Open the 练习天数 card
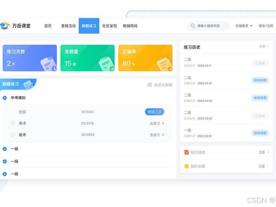This screenshot has height=207, width=276. point(30,58)
